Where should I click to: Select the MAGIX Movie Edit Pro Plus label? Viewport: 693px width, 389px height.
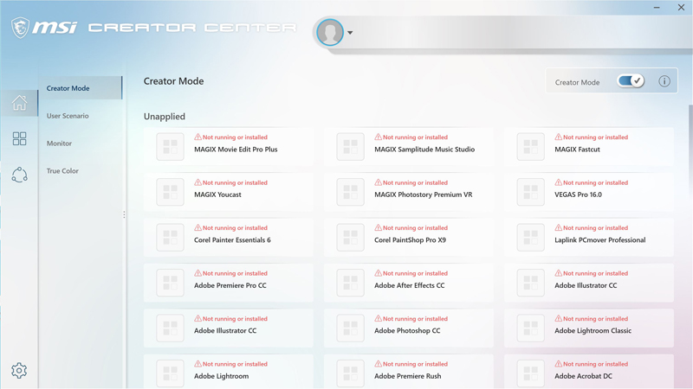236,150
